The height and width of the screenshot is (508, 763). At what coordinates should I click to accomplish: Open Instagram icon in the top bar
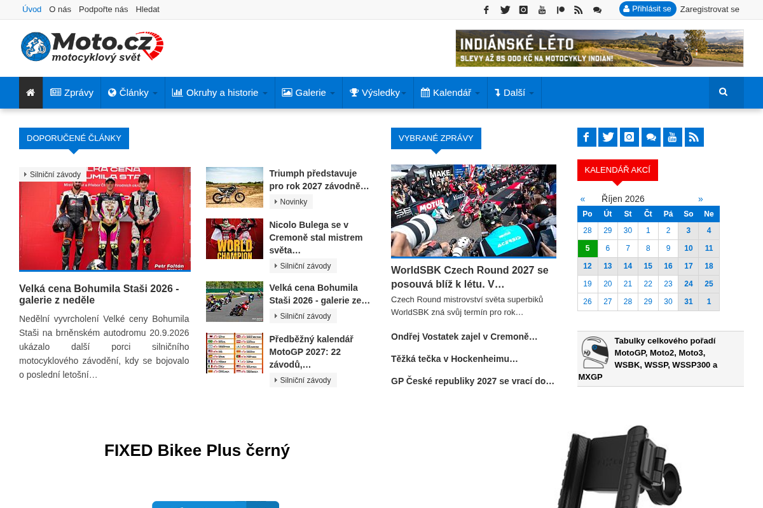523,10
